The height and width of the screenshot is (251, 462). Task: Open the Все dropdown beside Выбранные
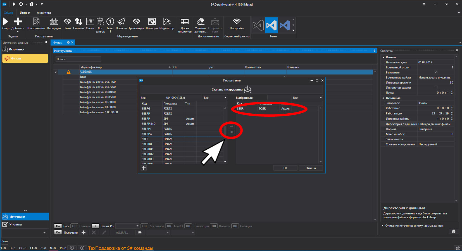click(x=307, y=98)
